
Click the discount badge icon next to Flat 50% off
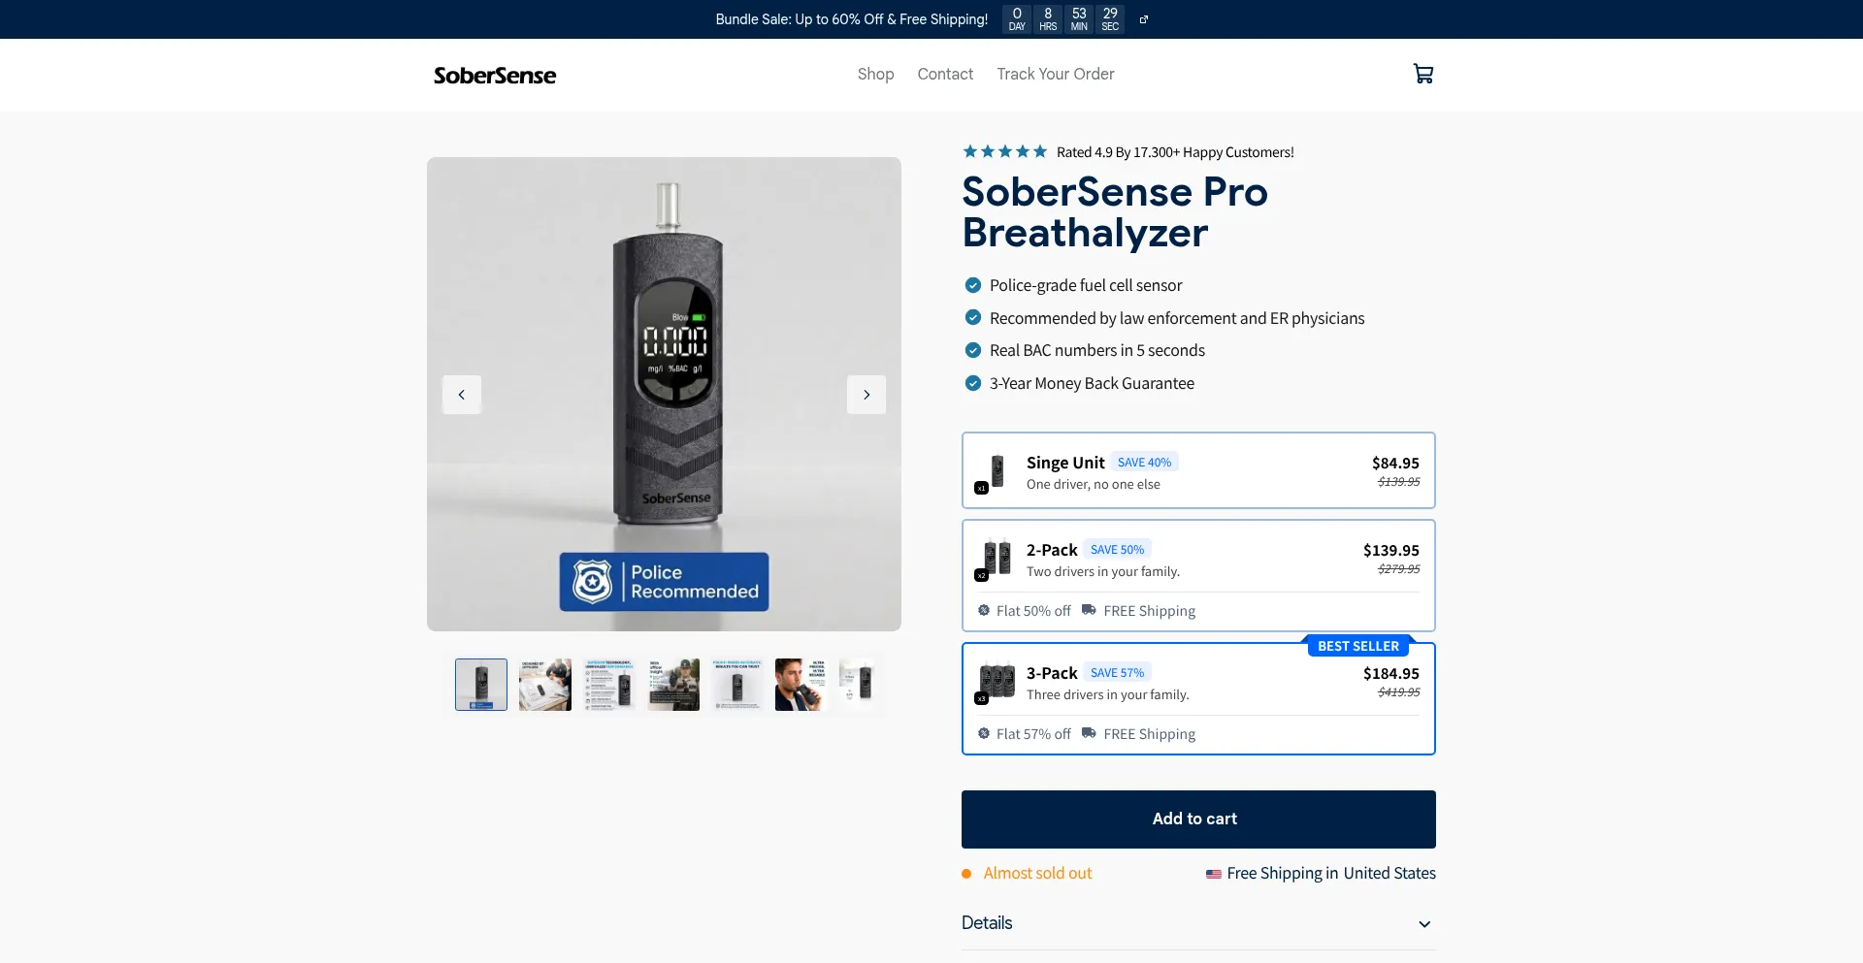tap(984, 610)
